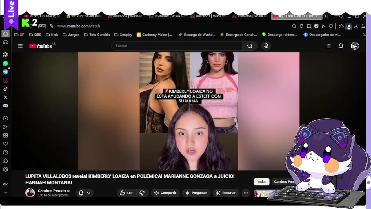This screenshot has width=371, height=209.
Task: Select the LUPITA VILLALOBOS YouTube tab
Action: tap(297, 16)
